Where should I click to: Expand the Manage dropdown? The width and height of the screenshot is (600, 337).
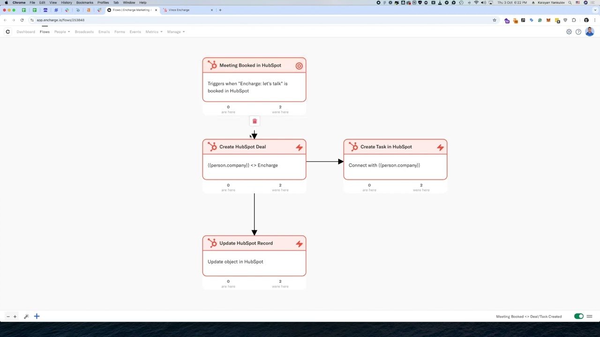click(176, 32)
